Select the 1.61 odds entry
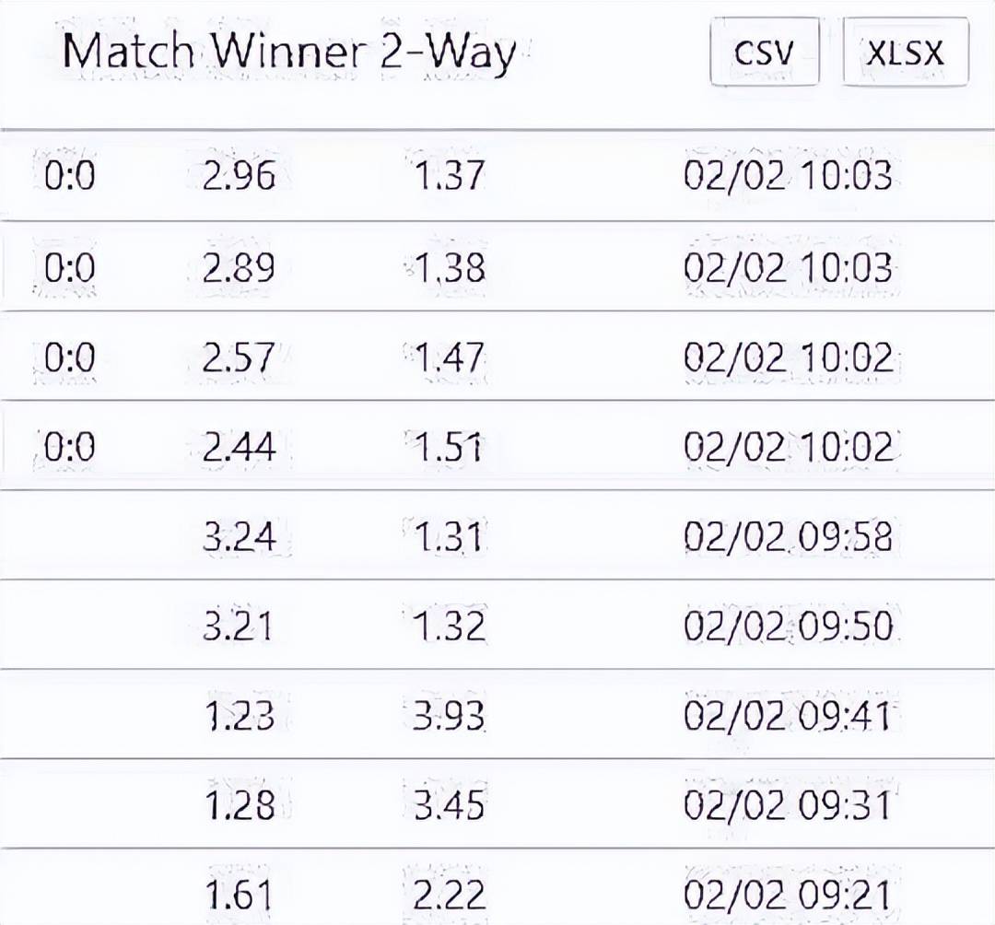Viewport: 995px width, 925px height. click(239, 895)
